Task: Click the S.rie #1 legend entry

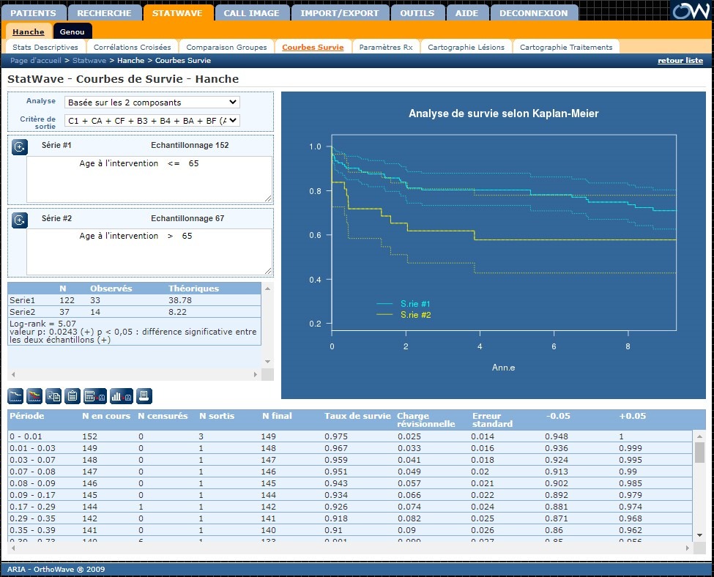Action: pyautogui.click(x=404, y=304)
